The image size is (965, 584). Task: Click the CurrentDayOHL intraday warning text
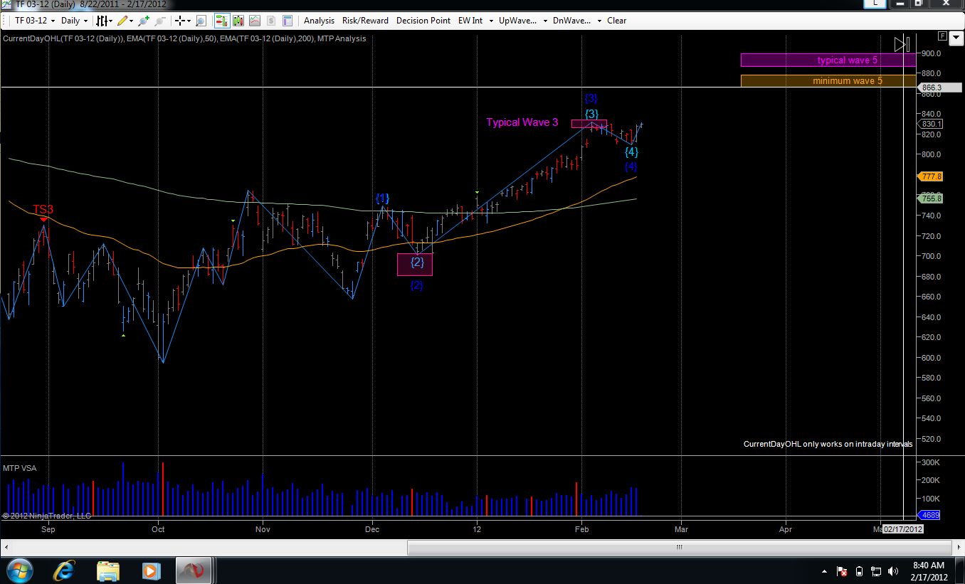[828, 444]
